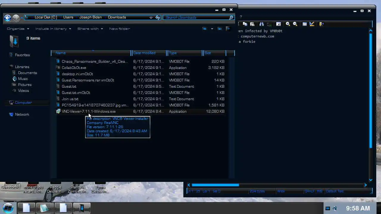Open the Notepad++ taskbar button

[45, 208]
